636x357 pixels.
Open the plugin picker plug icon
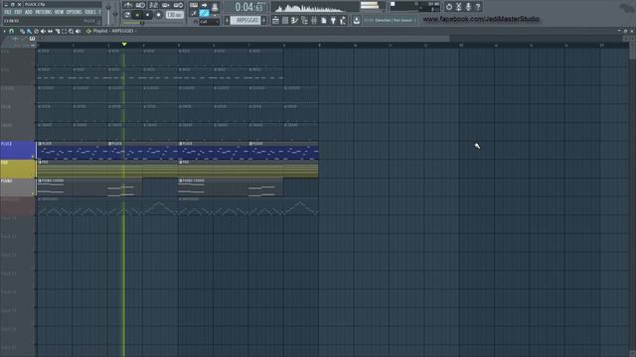pos(333,20)
